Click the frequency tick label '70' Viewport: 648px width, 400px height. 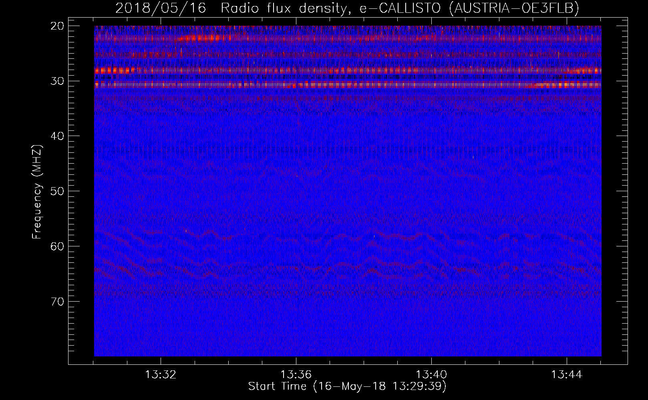click(57, 301)
